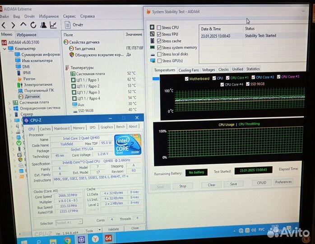This screenshot has width=315, height=244.
Task: Click the Stop button in stability test
Action: (183, 186)
